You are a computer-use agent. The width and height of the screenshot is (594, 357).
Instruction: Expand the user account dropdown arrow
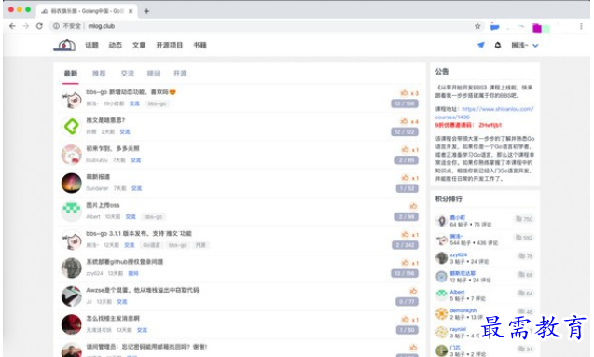point(535,46)
